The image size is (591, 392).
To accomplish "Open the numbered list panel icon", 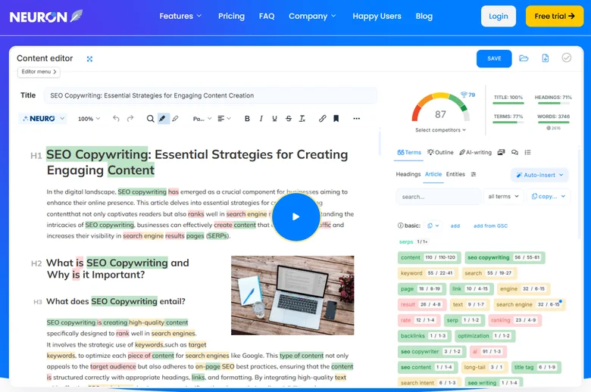I will (x=527, y=152).
